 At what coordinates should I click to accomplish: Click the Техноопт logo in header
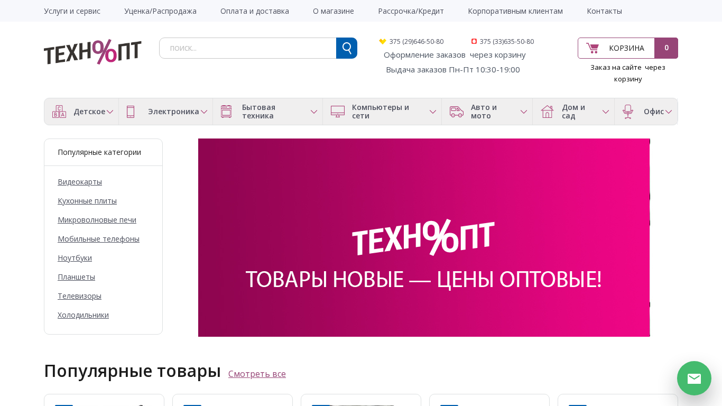92,52
